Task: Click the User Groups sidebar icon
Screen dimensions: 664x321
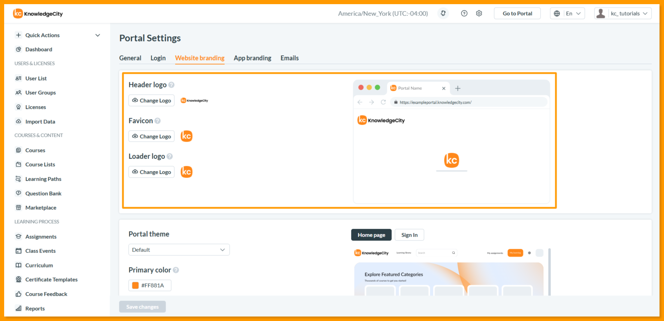Action: [x=19, y=93]
